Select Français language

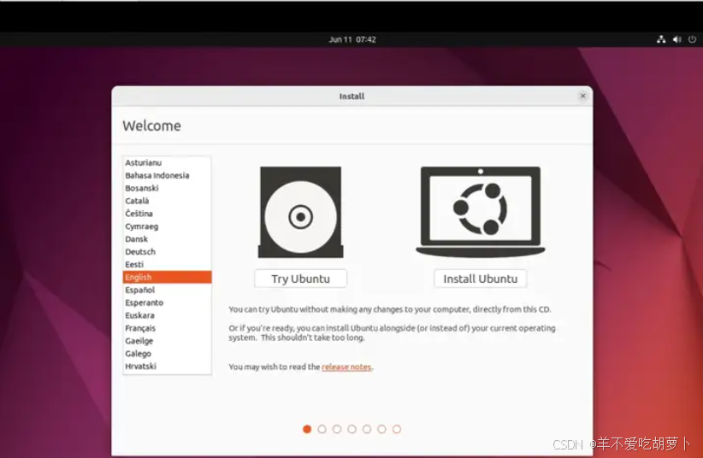[167, 328]
